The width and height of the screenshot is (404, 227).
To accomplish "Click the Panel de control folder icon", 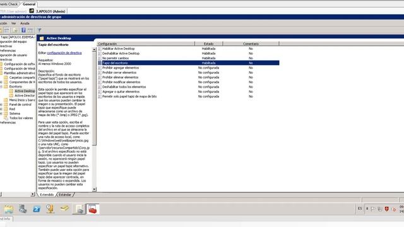I will point(6,105).
